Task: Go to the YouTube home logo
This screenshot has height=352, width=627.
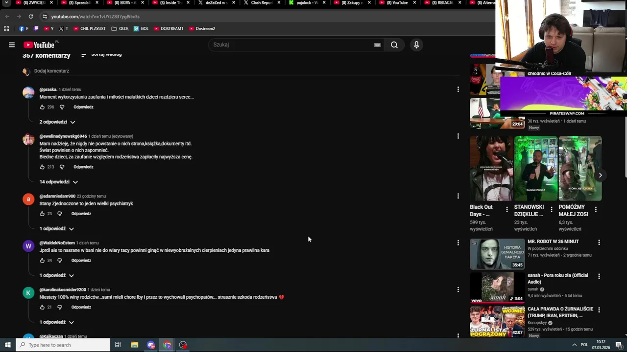Action: 39,45
